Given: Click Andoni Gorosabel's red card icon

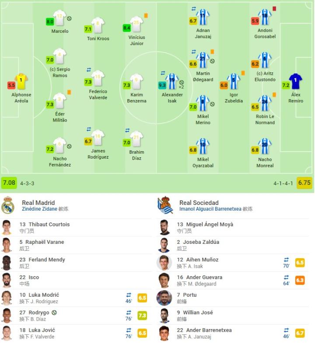Looking at the screenshot, I should coord(274,8).
